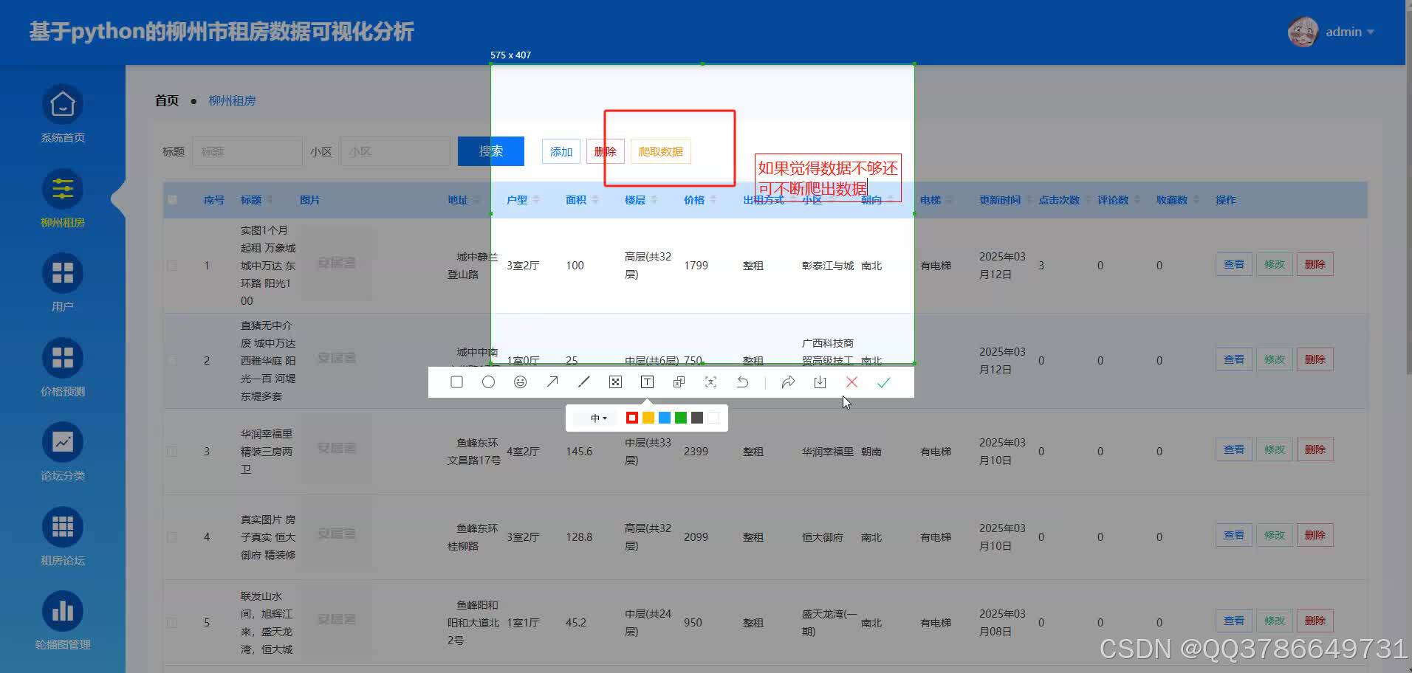Check the select-all checkbox in the table header
This screenshot has width=1412, height=673.
[172, 199]
